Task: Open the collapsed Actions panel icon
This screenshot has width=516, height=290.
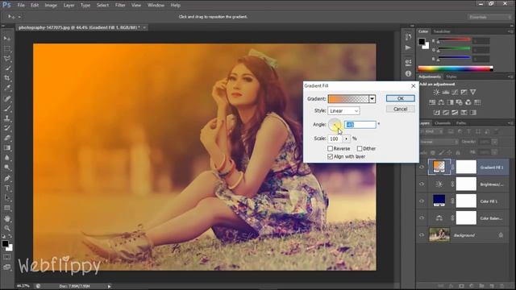Action: [409, 48]
